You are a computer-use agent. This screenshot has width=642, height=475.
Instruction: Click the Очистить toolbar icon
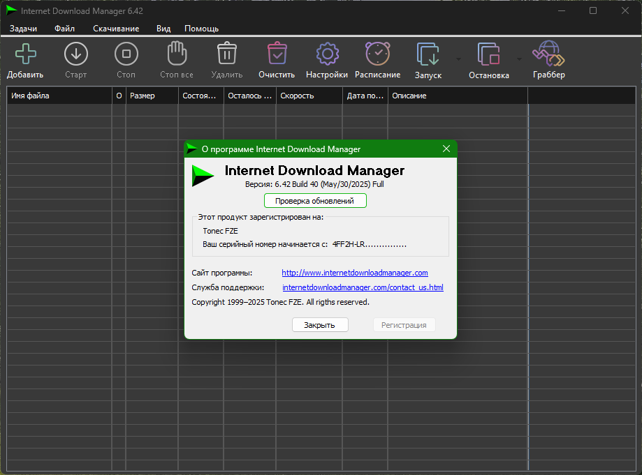[x=277, y=53]
